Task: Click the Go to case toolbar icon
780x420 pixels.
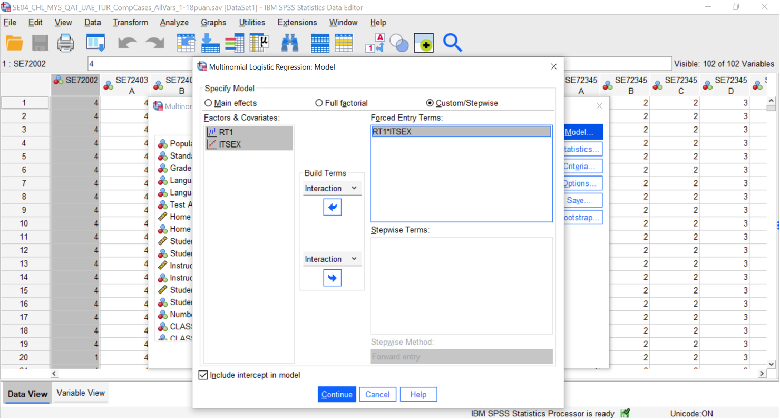Action: [186, 43]
